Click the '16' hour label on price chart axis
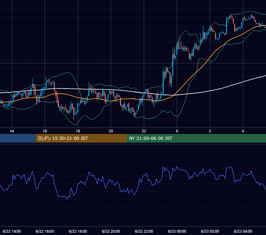This screenshot has height=235, width=266. pyautogui.click(x=45, y=131)
